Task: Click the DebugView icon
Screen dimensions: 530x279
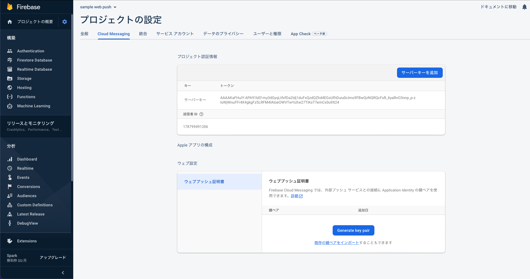Action: tap(10, 223)
